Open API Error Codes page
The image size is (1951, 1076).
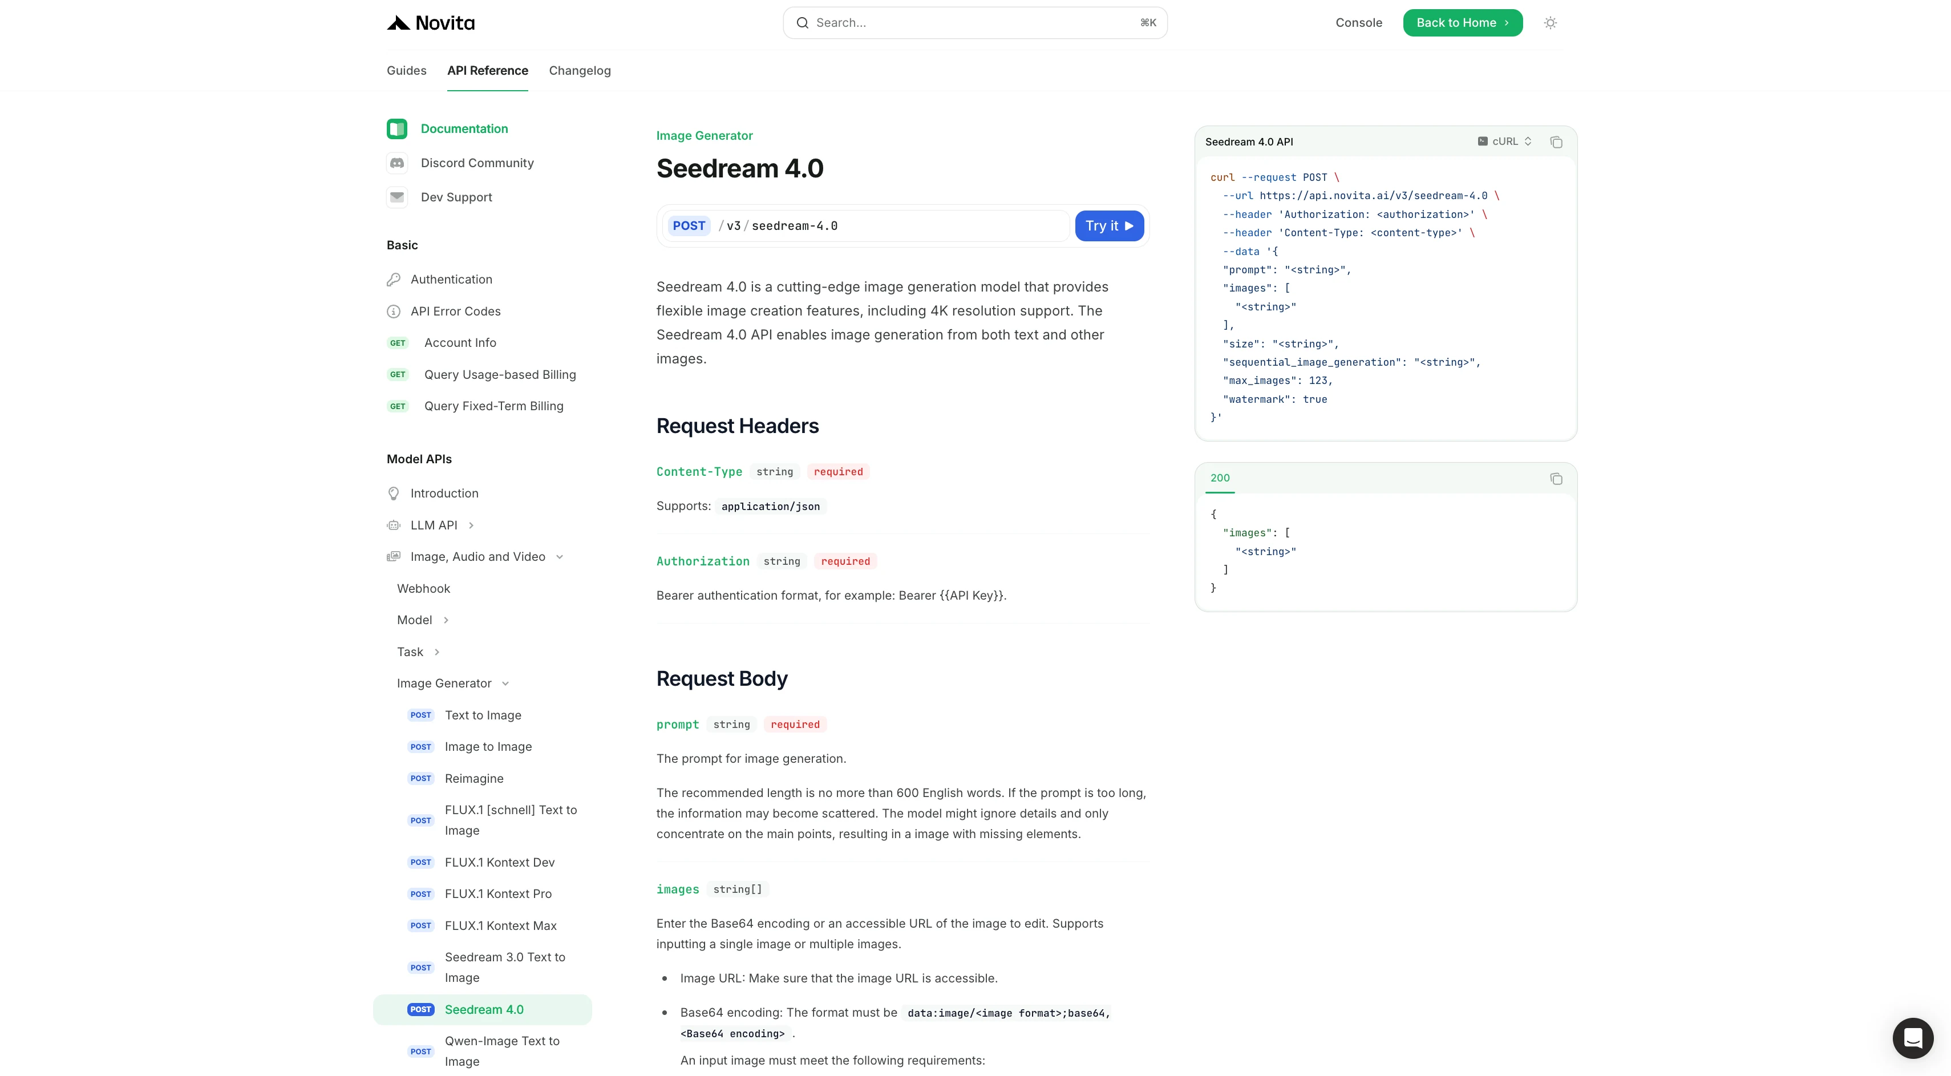point(455,311)
